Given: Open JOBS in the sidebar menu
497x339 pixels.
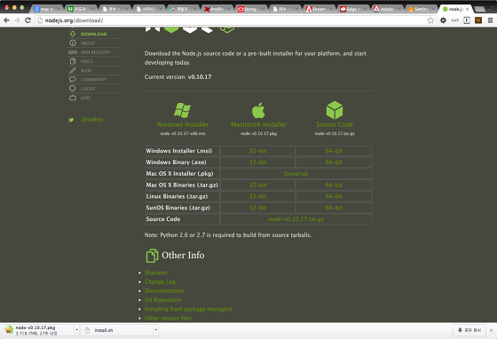Looking at the screenshot, I should click(85, 98).
